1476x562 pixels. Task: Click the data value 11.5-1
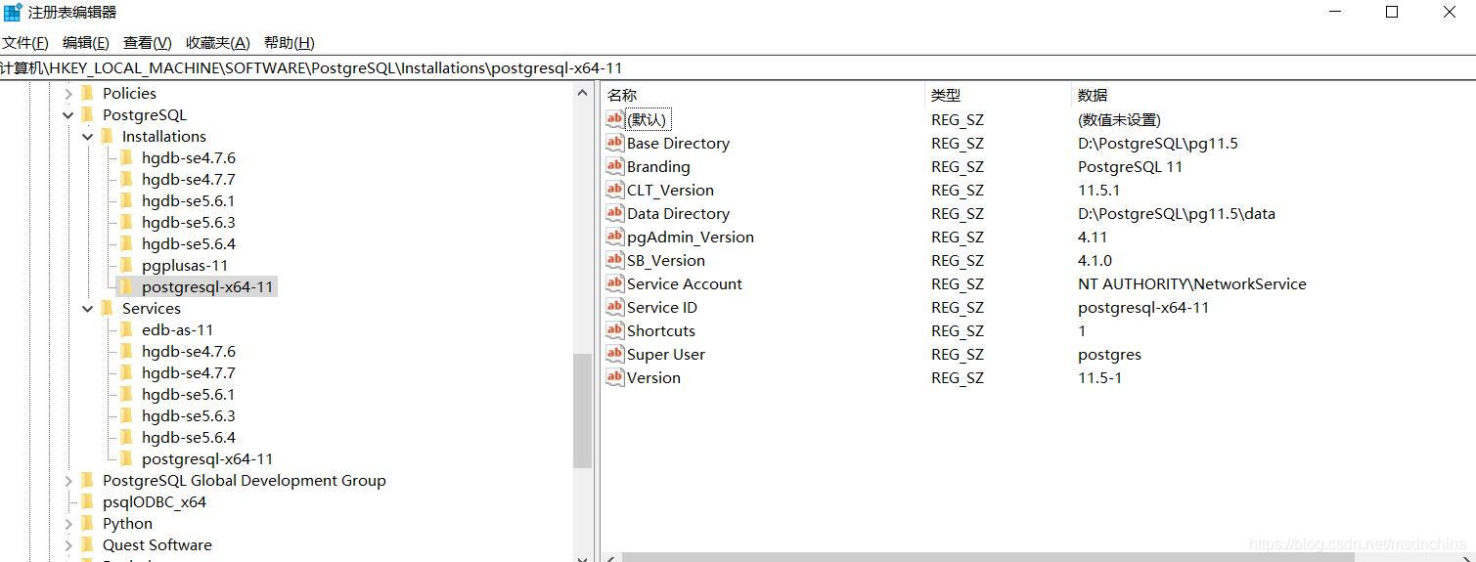[x=1100, y=377]
